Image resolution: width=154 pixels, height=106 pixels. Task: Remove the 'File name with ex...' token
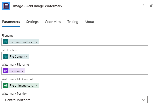[37, 42]
